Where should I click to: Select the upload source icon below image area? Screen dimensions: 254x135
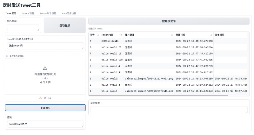pyautogui.click(x=41, y=98)
